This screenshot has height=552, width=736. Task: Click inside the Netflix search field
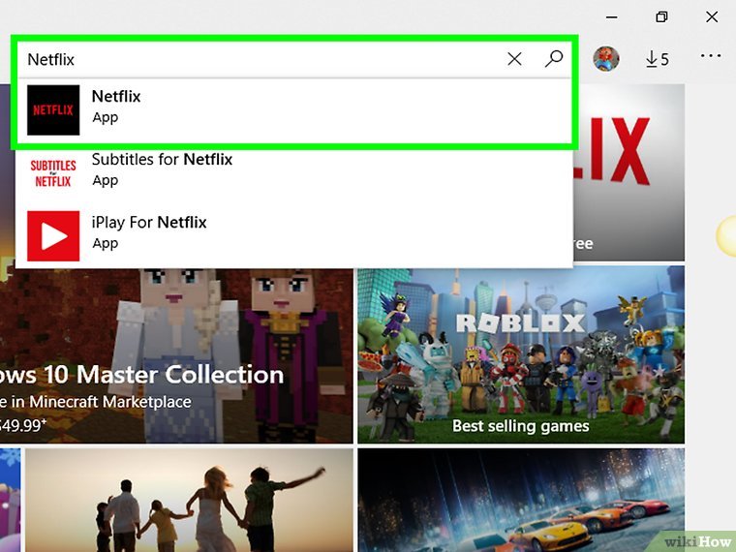(x=262, y=59)
